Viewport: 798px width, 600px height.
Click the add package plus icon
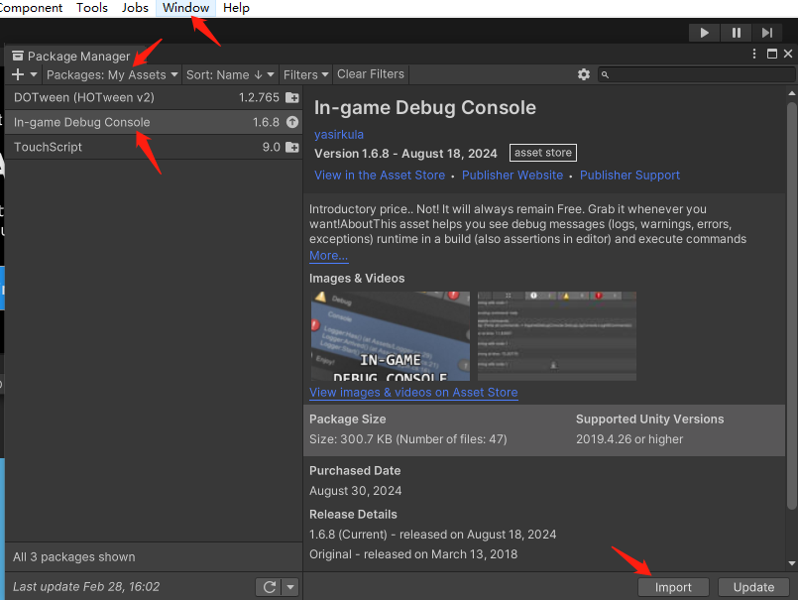pos(18,74)
